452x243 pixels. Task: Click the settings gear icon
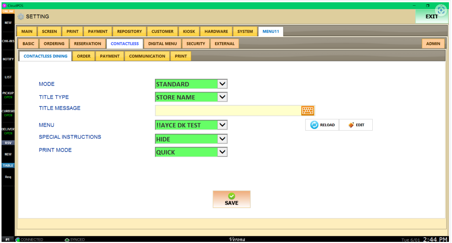21,17
